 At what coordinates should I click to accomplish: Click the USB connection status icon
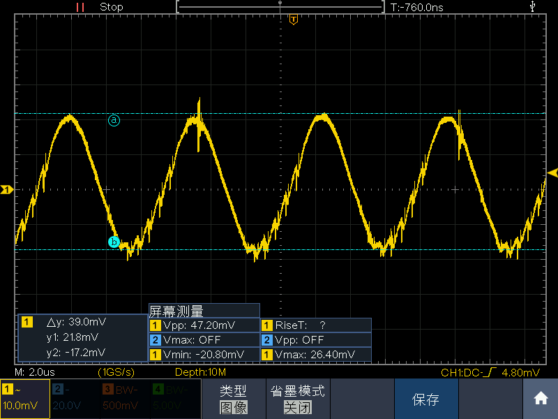click(532, 6)
